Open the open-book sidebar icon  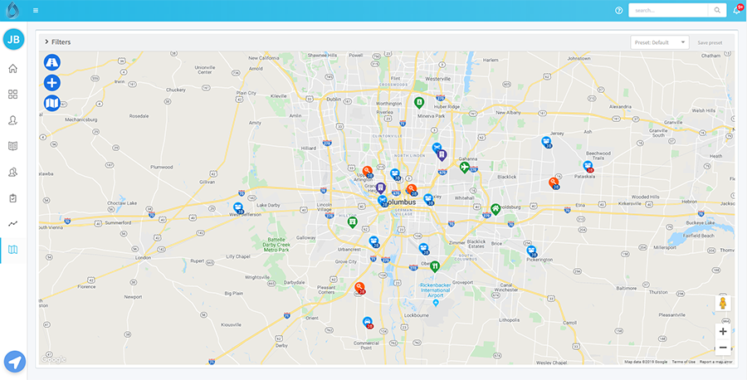click(12, 146)
